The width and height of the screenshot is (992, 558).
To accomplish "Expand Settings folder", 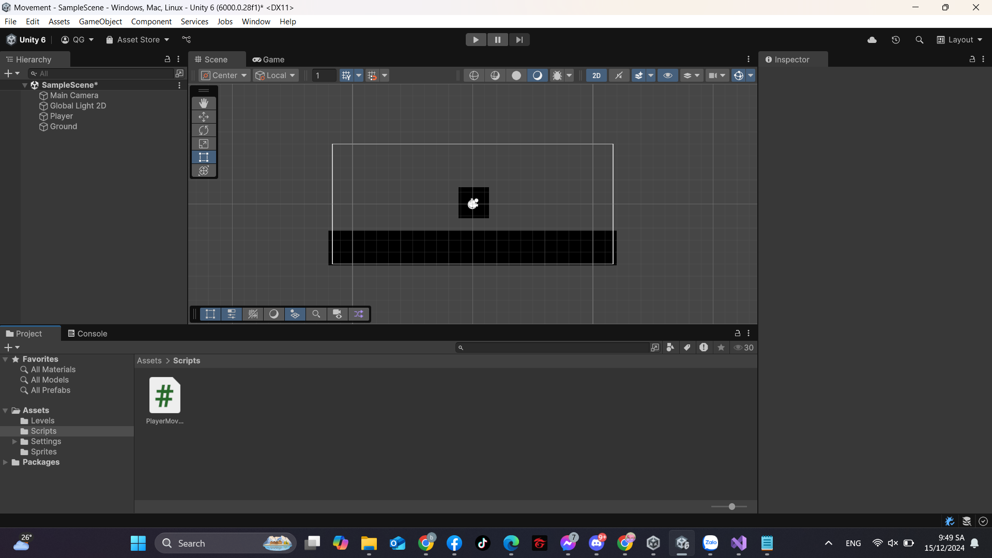I will pos(14,442).
